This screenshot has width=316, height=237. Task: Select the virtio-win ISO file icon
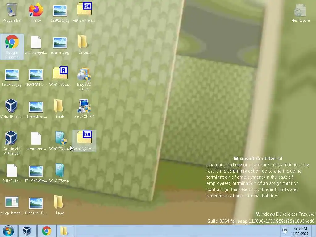tap(84, 12)
